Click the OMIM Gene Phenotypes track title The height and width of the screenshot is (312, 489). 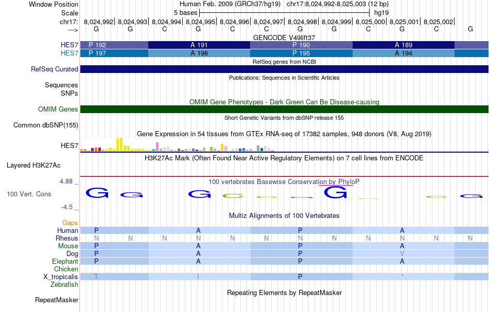tap(284, 102)
